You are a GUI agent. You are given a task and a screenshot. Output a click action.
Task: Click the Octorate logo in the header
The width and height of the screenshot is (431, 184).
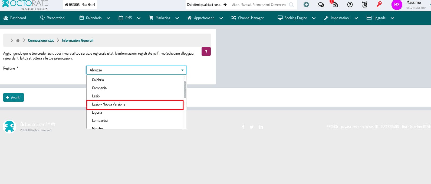click(25, 5)
